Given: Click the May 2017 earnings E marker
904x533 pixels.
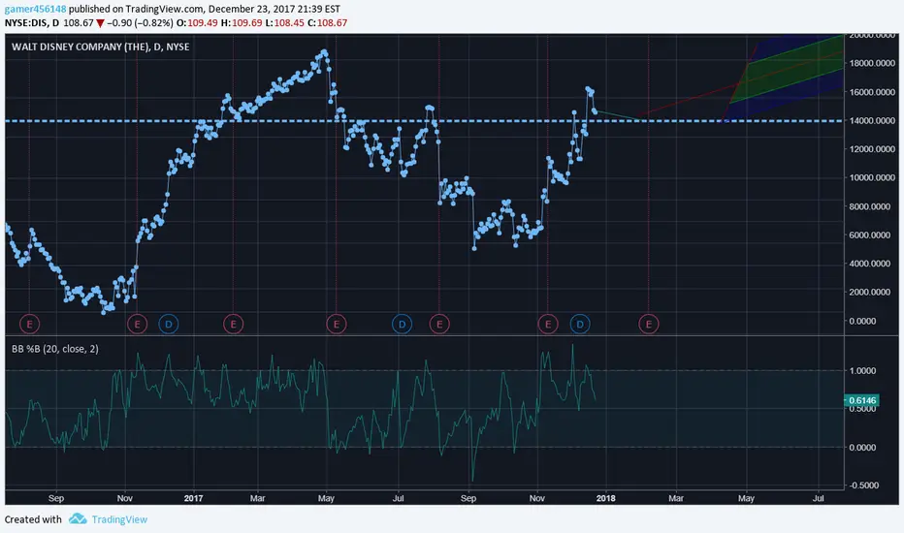Looking at the screenshot, I should pyautogui.click(x=337, y=325).
